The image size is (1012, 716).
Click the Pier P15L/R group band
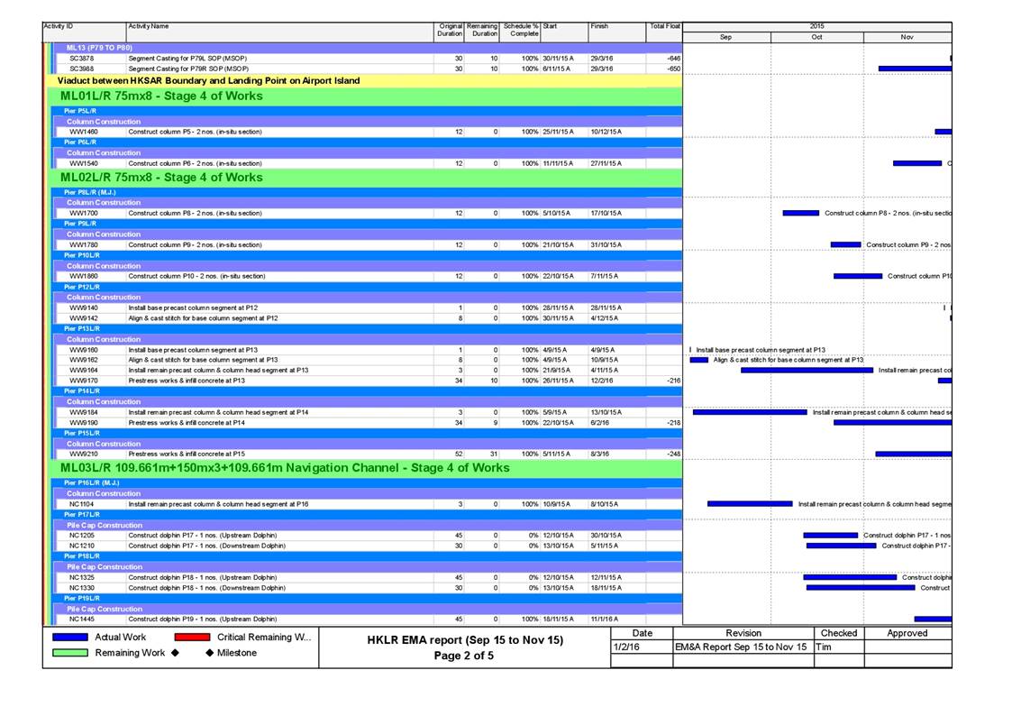[367, 433]
